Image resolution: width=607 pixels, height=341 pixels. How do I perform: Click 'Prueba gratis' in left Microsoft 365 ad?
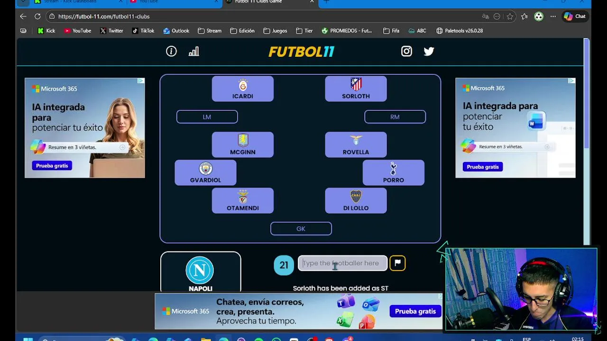52,166
